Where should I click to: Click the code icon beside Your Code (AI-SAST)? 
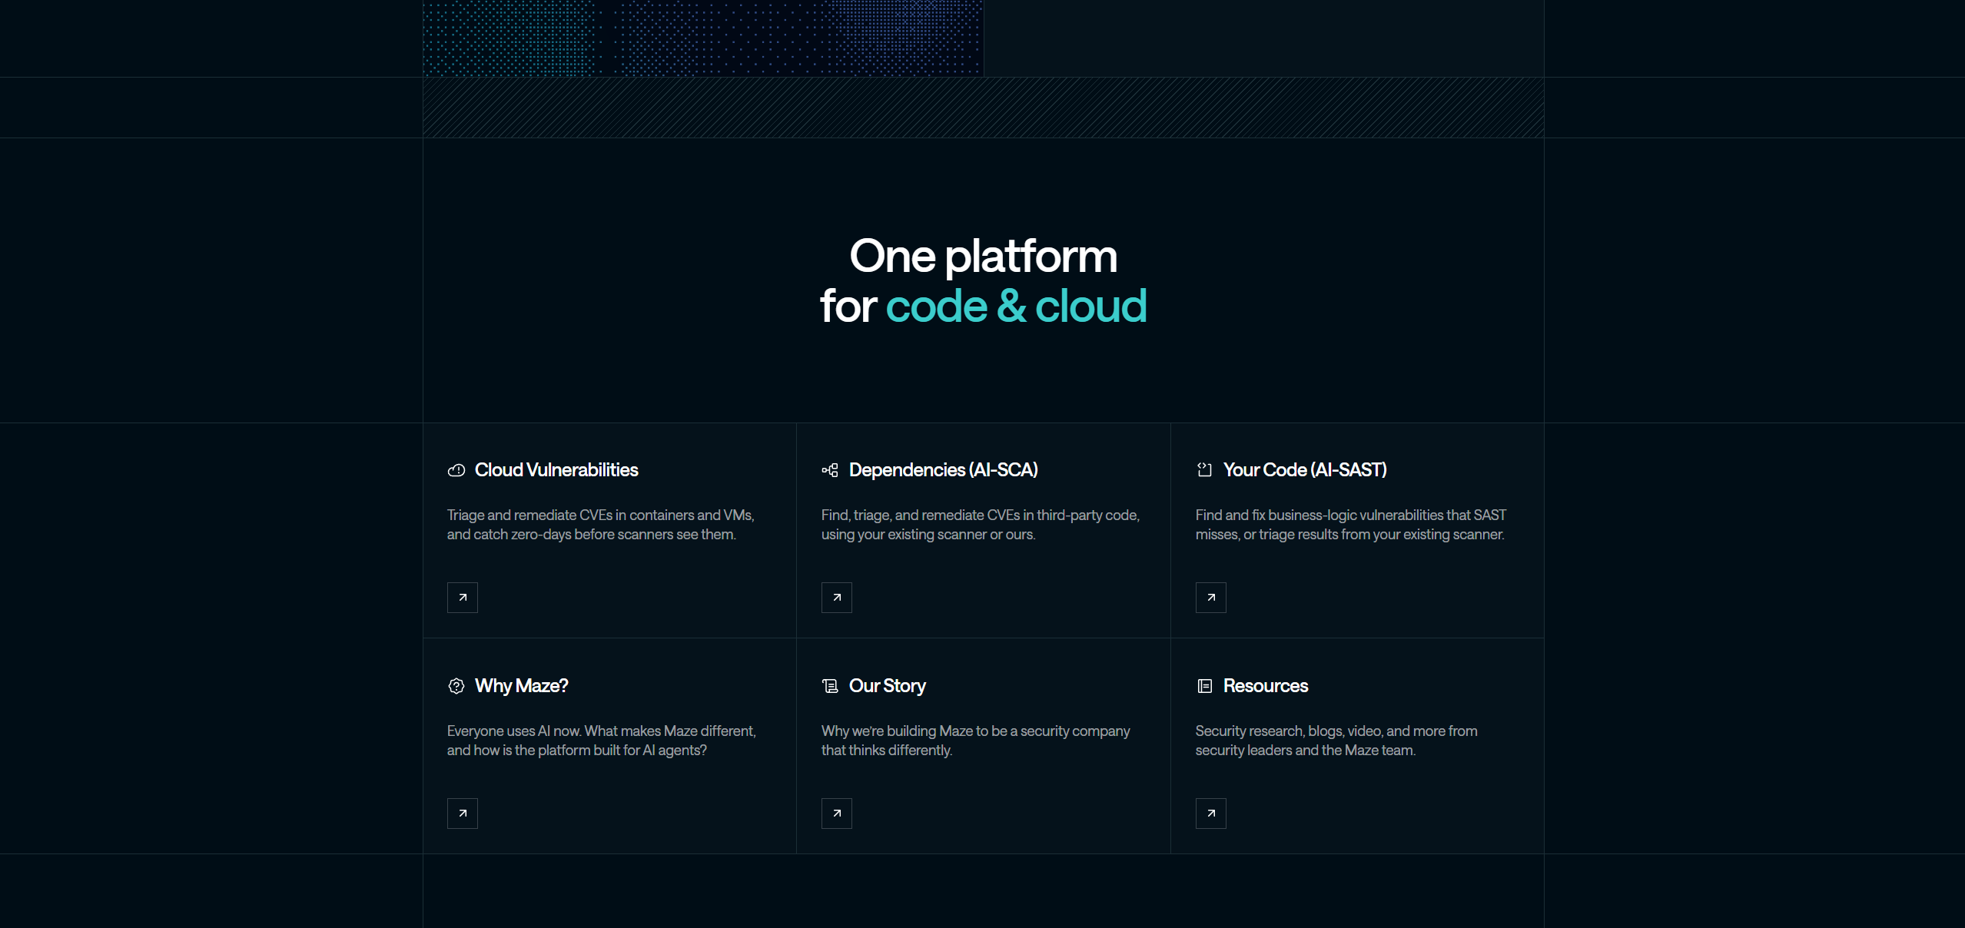click(x=1204, y=470)
